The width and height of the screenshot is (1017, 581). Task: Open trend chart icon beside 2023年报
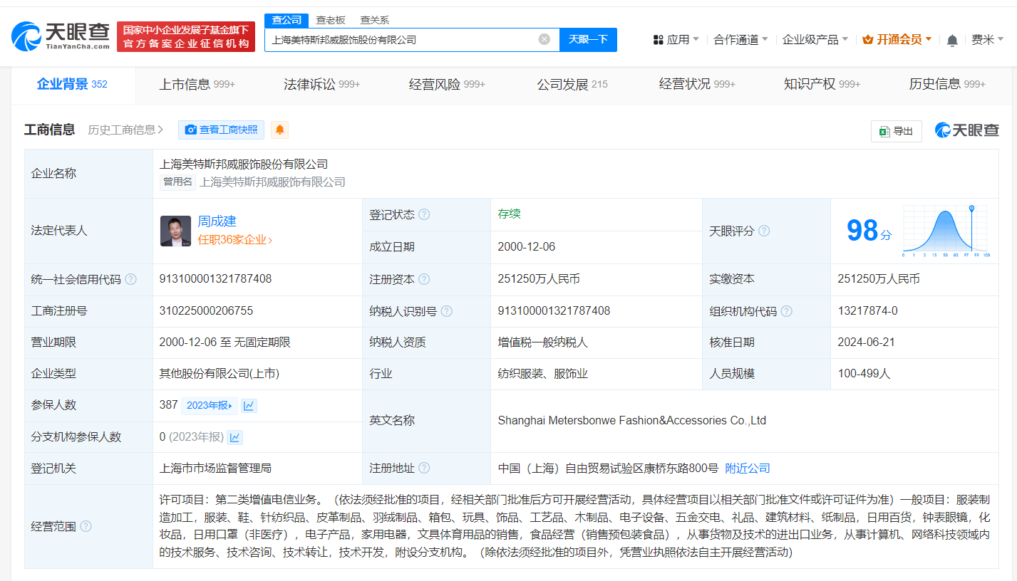pyautogui.click(x=249, y=406)
